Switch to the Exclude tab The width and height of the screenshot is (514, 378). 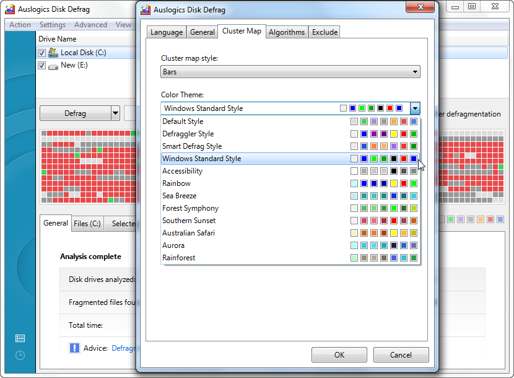click(x=325, y=32)
